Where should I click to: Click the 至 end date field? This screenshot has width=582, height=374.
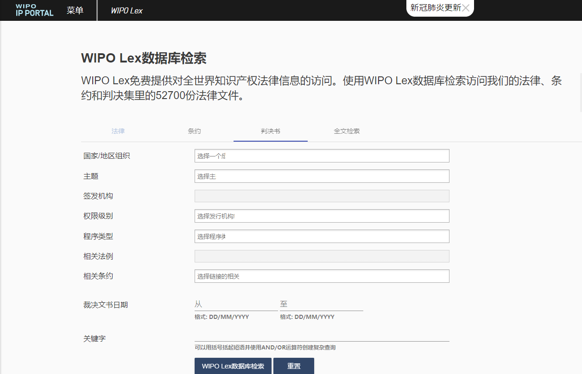pyautogui.click(x=322, y=305)
